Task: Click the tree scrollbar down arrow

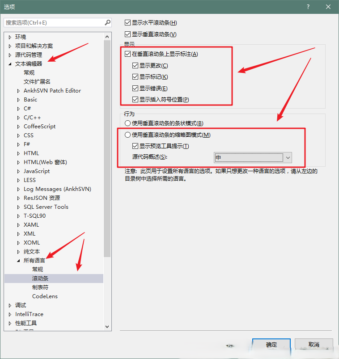Action: coord(107,327)
